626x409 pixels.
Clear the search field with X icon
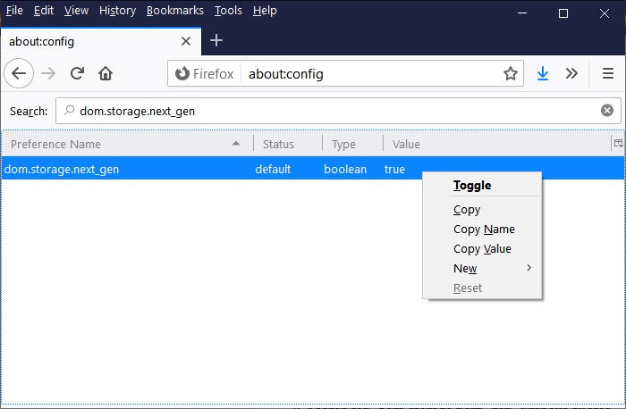point(607,111)
